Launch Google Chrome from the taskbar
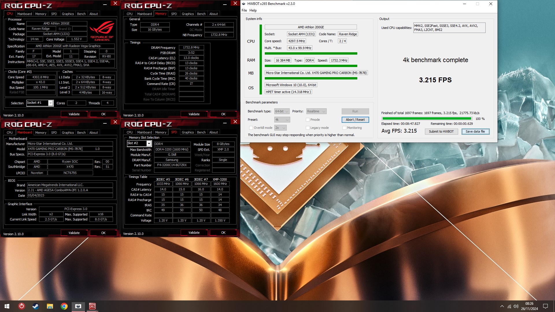 point(64,306)
